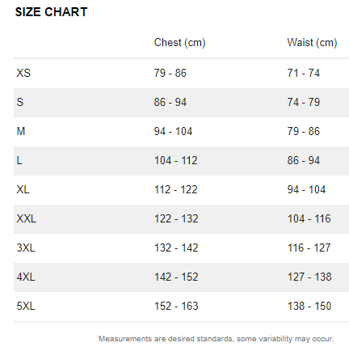Click the XL size row label
The image size is (349, 347).
23,189
